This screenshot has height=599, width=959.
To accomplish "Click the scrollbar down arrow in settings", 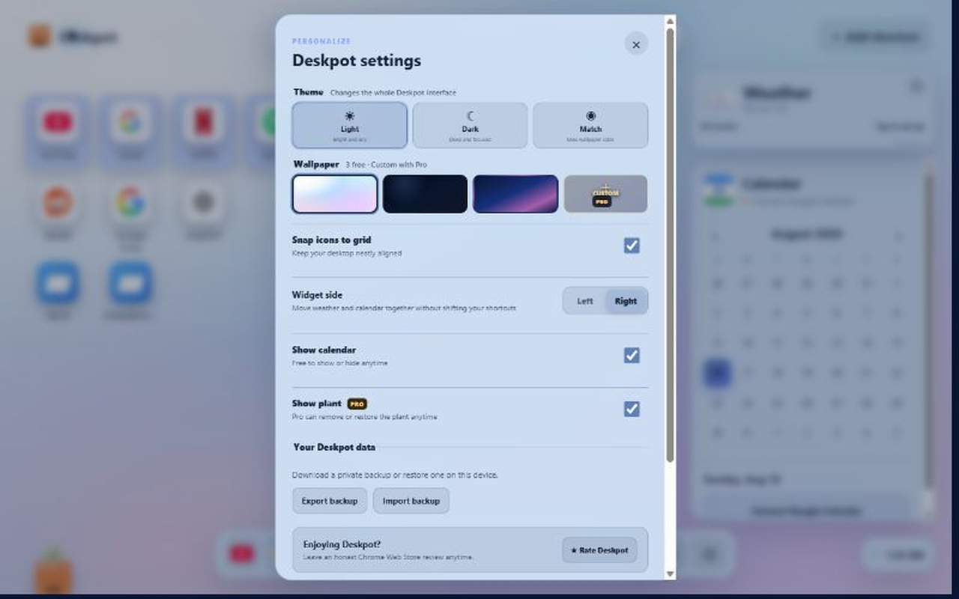I will pyautogui.click(x=670, y=574).
